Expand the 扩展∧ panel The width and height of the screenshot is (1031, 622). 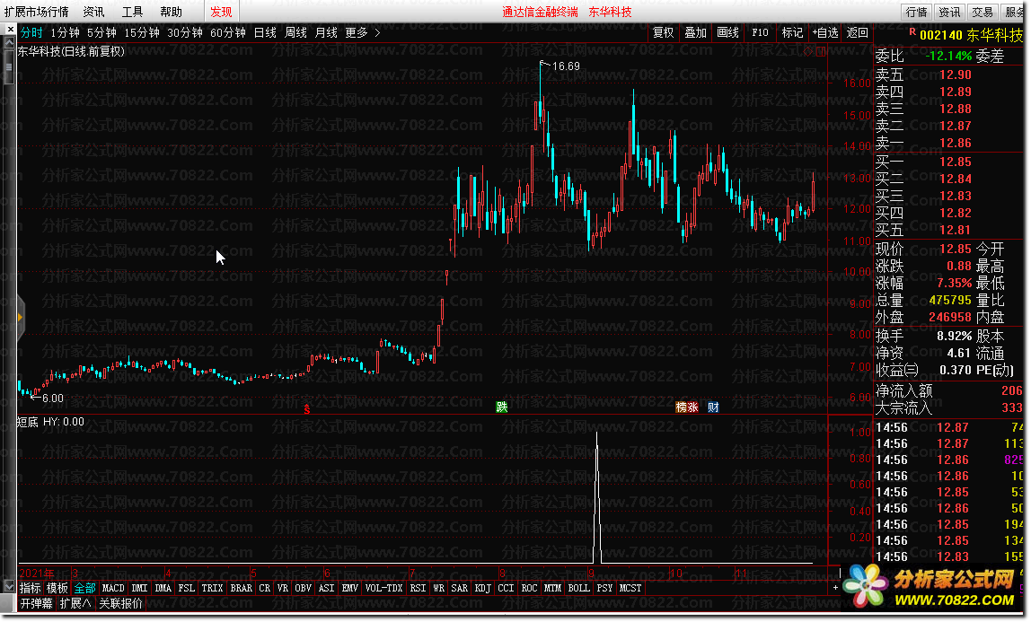coord(75,603)
